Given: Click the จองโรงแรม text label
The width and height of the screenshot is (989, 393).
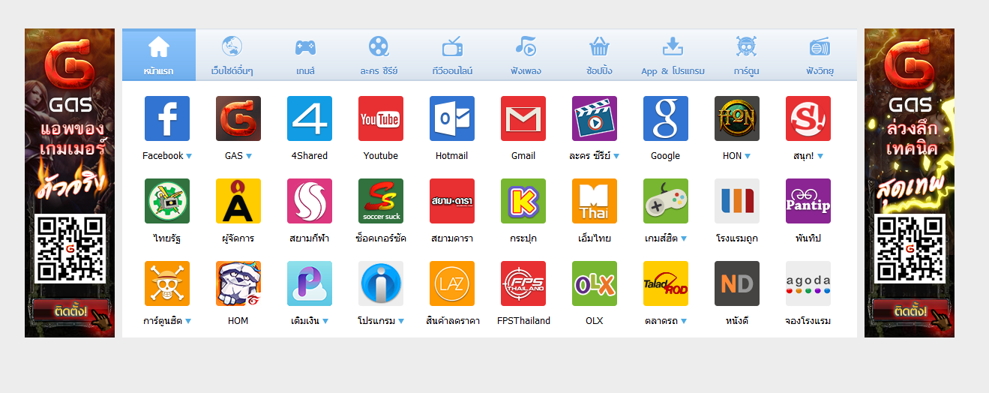Looking at the screenshot, I should click(x=808, y=321).
